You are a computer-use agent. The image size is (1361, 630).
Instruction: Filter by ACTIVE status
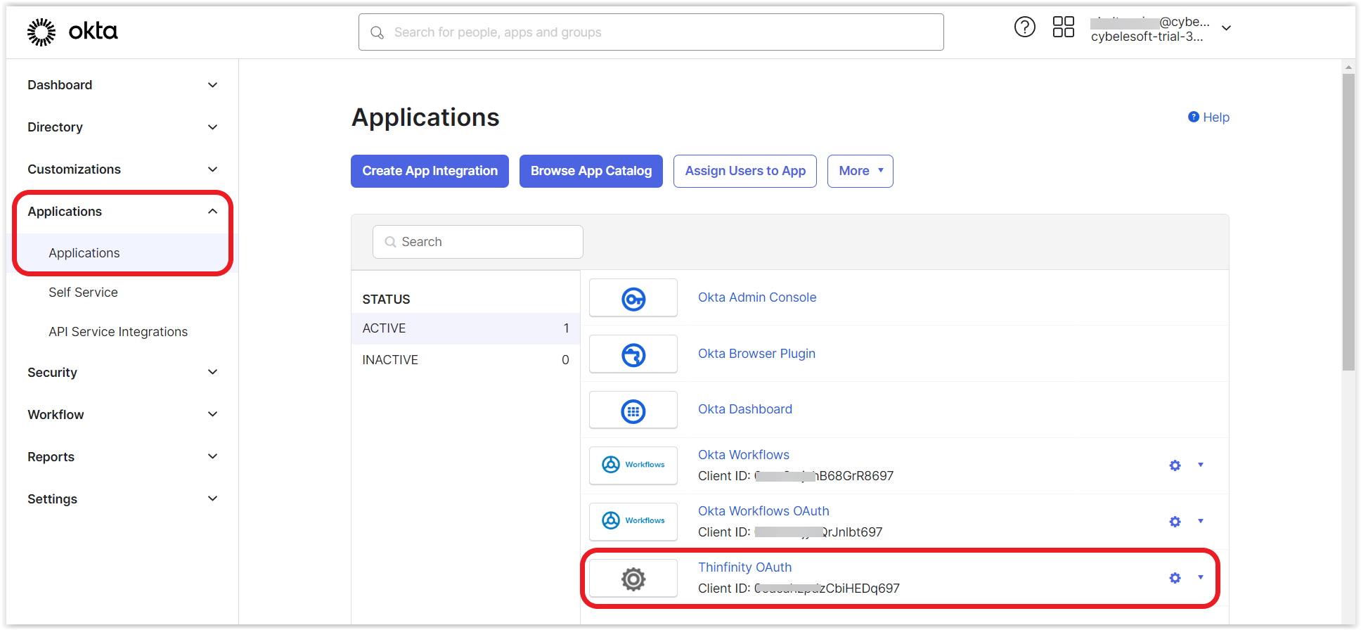[465, 328]
